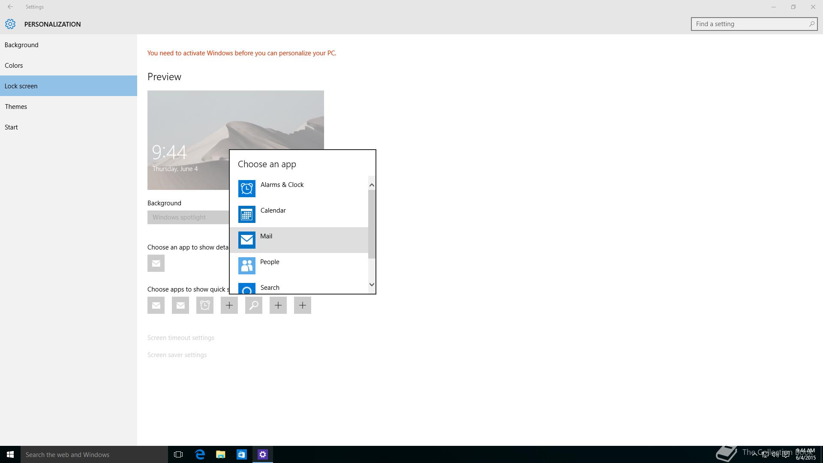Screen dimensions: 823x463
Task: Open Screen timeout settings link
Action: click(181, 338)
